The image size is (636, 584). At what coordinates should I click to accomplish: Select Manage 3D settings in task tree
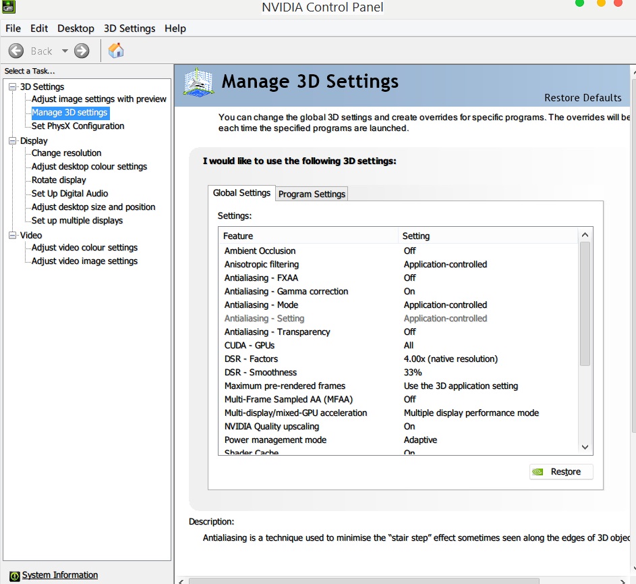tap(69, 113)
